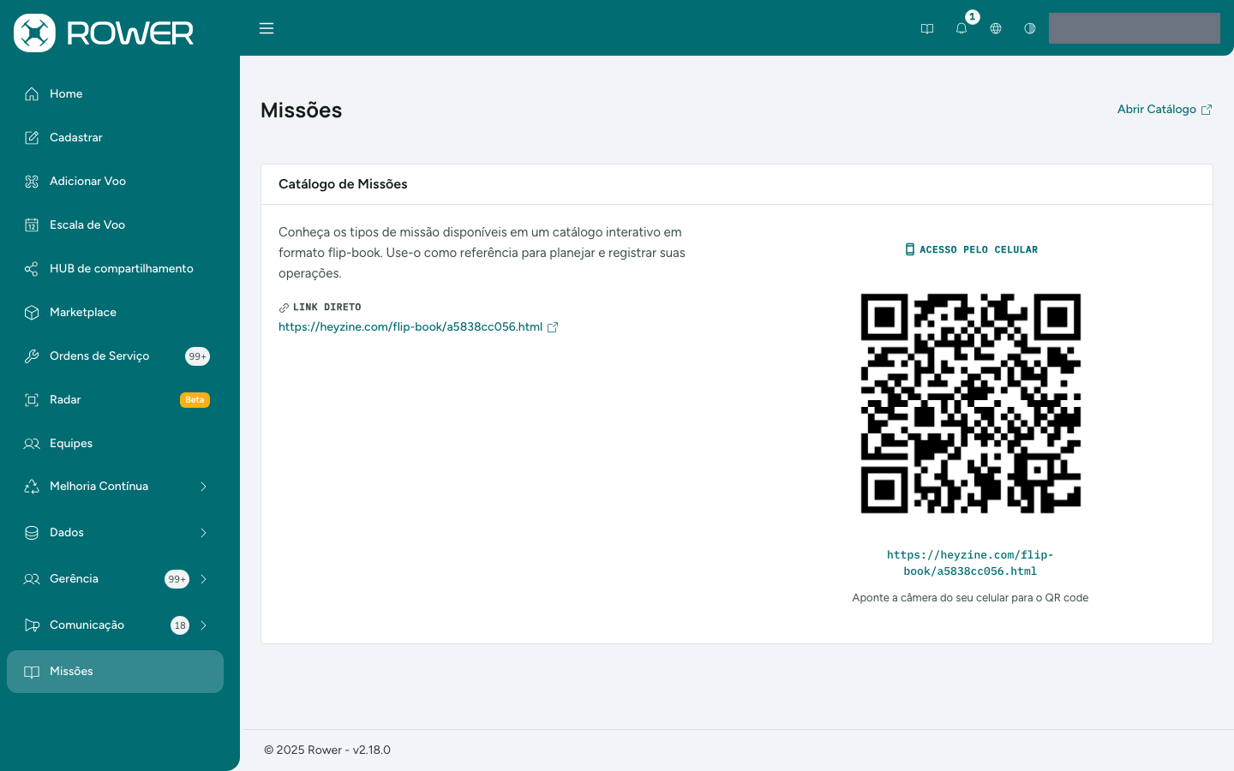Open the Cadastrar menu item

click(x=115, y=137)
